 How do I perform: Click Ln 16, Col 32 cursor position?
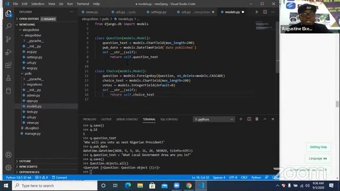point(200,178)
